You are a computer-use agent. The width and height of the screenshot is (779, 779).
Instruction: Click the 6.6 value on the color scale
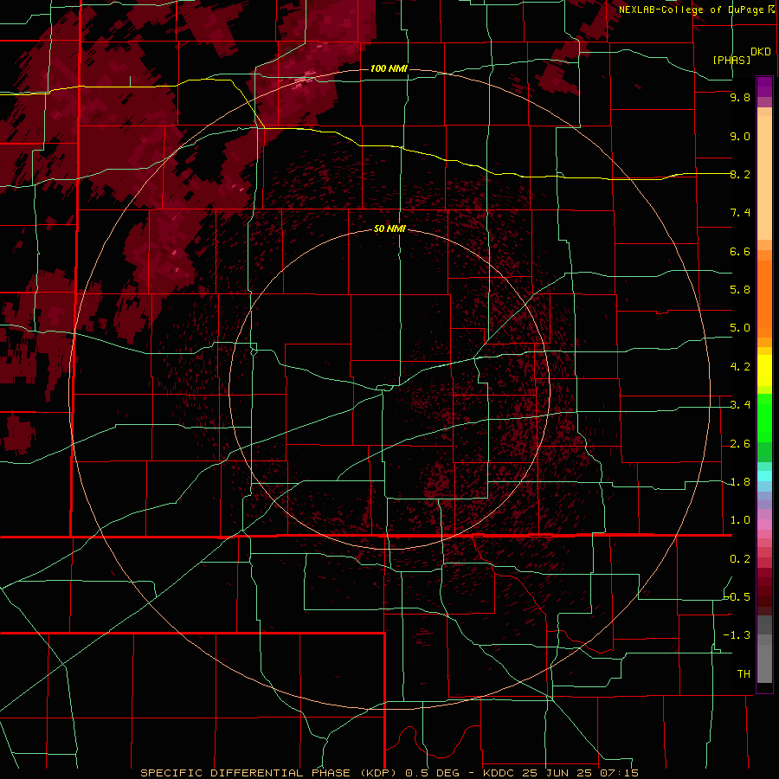coord(740,251)
